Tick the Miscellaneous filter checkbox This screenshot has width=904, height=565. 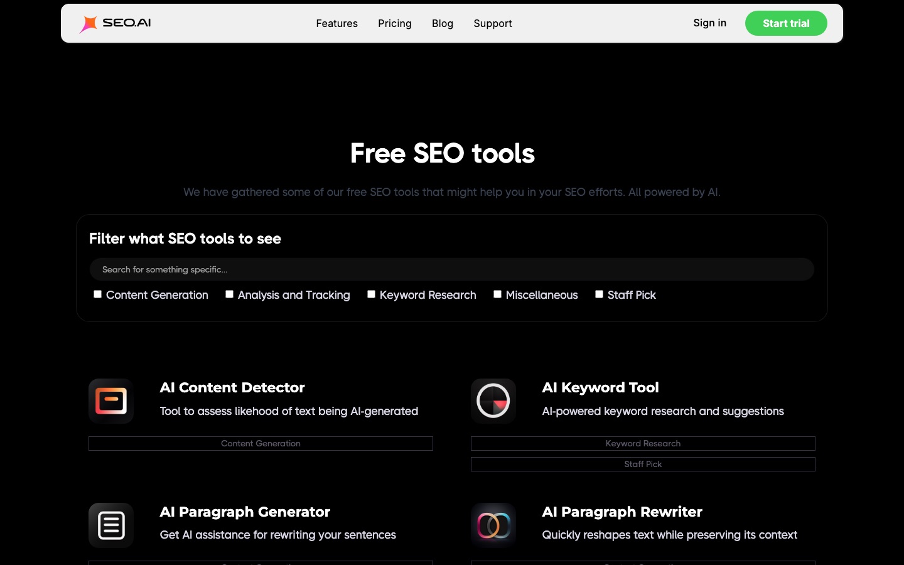point(497,294)
